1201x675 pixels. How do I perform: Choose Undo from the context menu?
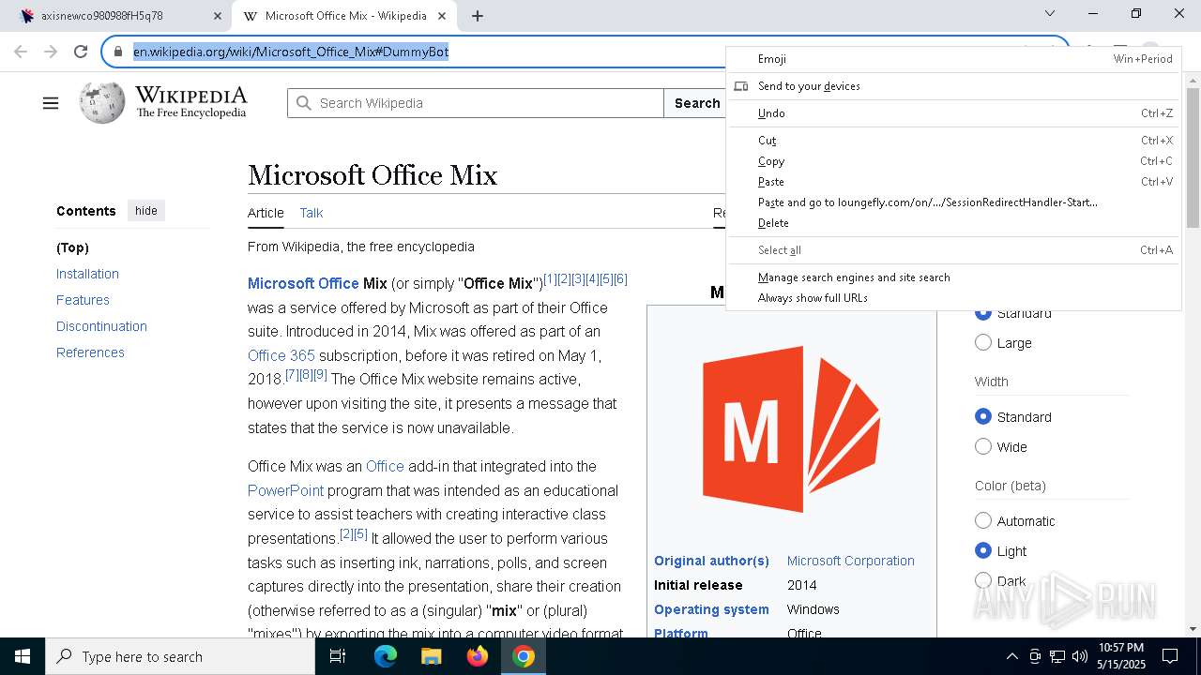[953, 113]
